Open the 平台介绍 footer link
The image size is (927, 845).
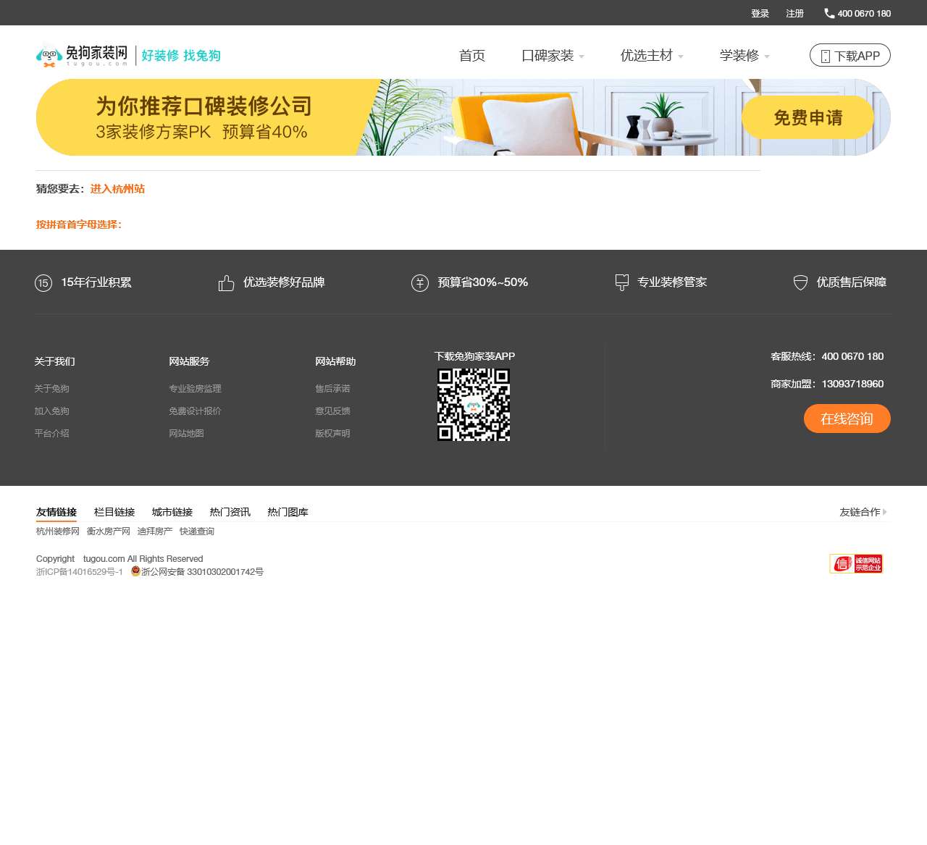52,434
